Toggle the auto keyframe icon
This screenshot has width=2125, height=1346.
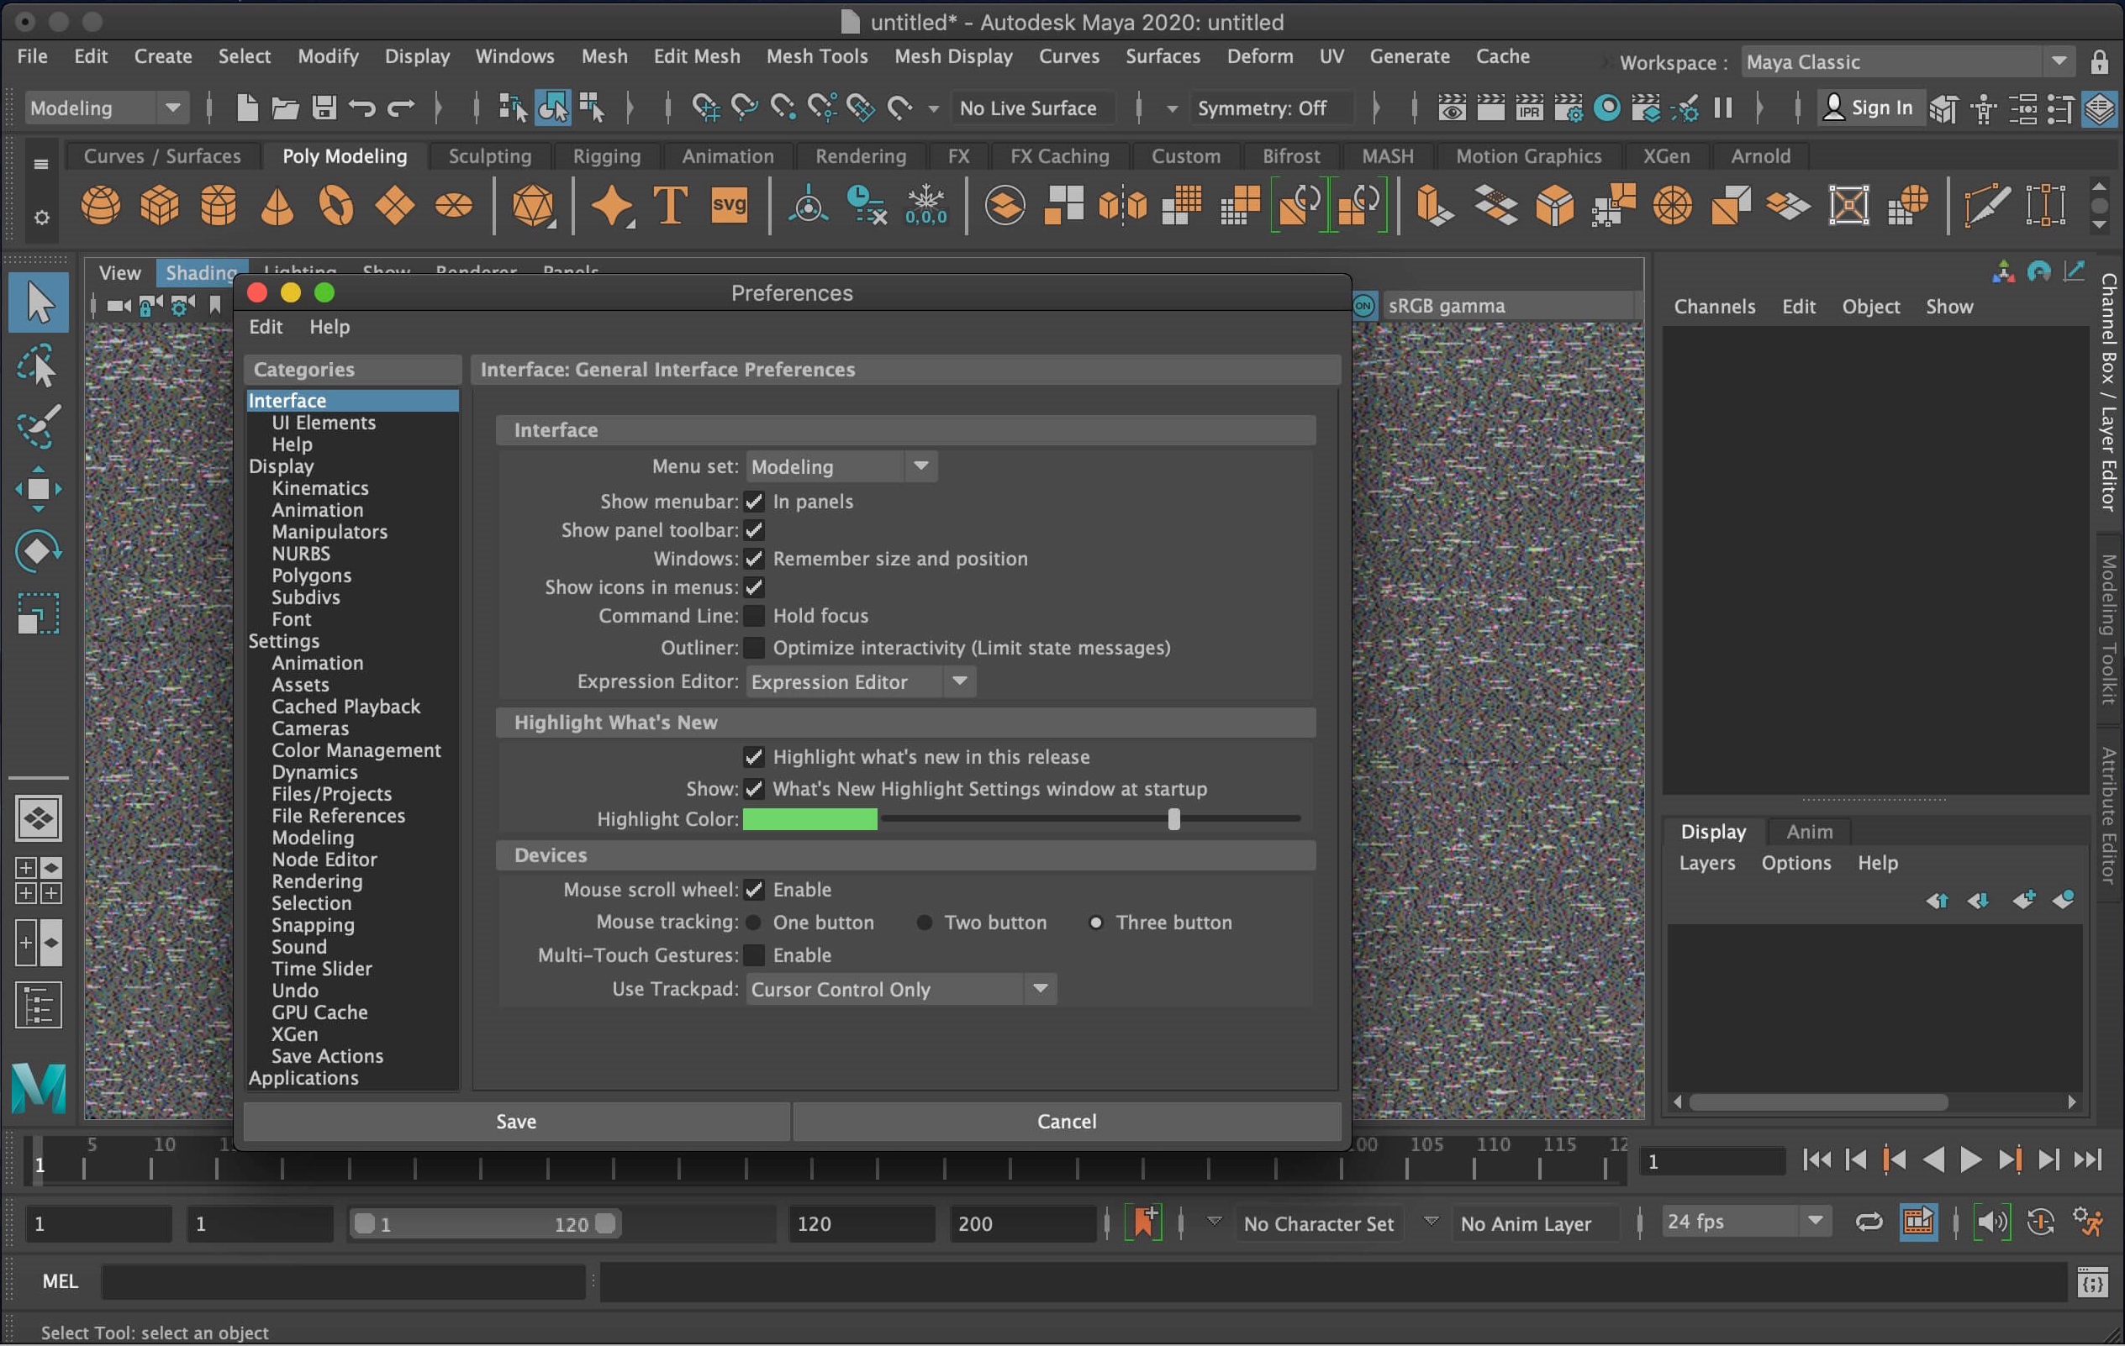coord(2040,1222)
